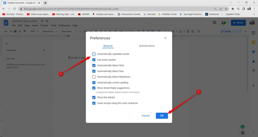Image resolution: width=258 pixels, height=137 pixels.
Task: Enable Automatically detect Markdown
Action: (94, 77)
